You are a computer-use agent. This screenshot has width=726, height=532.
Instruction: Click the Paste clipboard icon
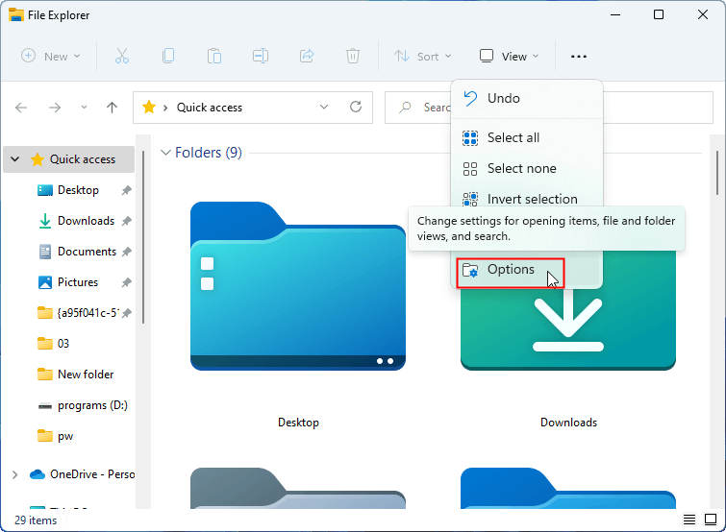[x=213, y=56]
